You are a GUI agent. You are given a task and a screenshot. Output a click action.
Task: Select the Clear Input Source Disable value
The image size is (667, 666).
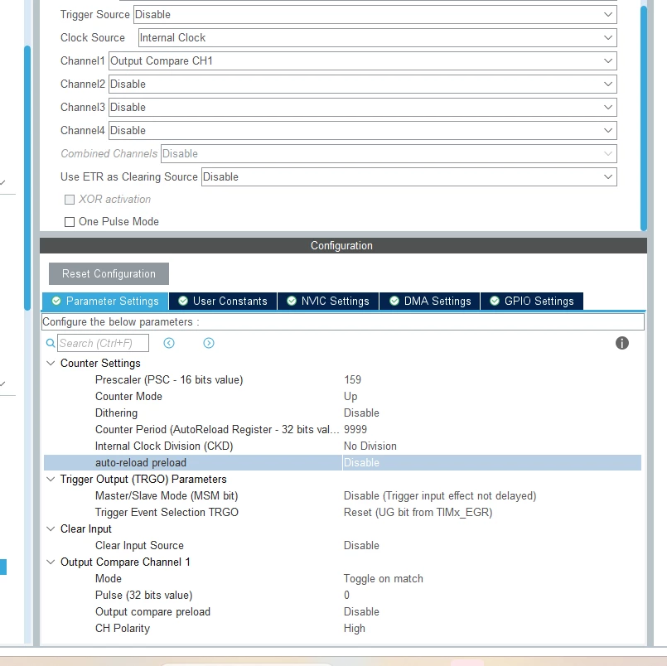361,546
